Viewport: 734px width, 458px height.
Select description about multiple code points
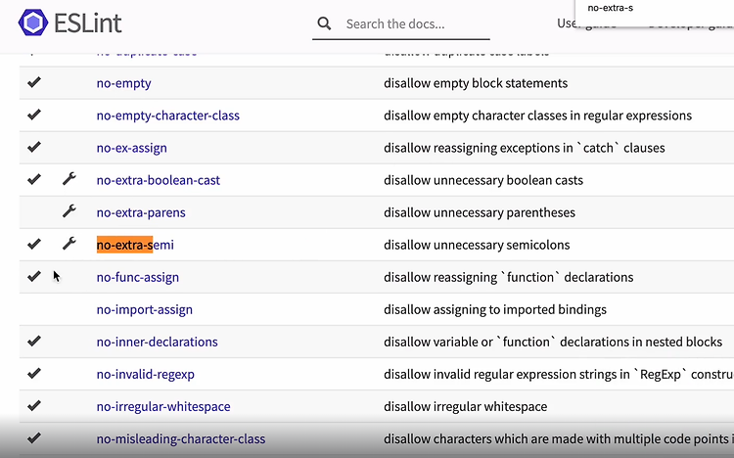coord(559,438)
